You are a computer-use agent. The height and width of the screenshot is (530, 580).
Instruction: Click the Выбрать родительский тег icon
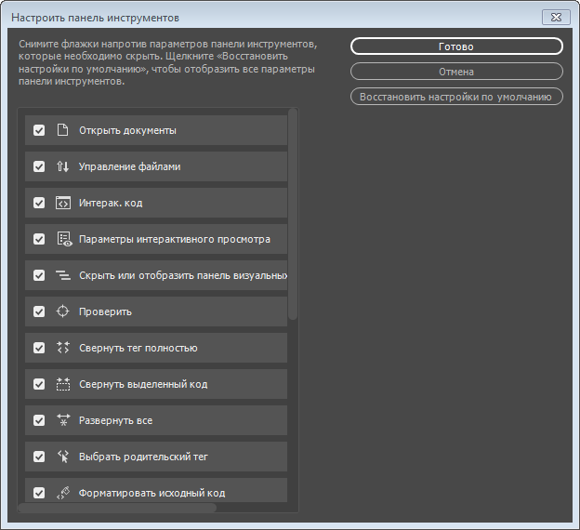(x=63, y=457)
